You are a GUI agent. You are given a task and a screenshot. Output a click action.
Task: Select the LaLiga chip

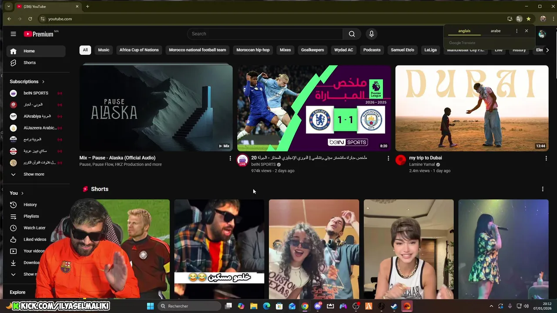430,50
